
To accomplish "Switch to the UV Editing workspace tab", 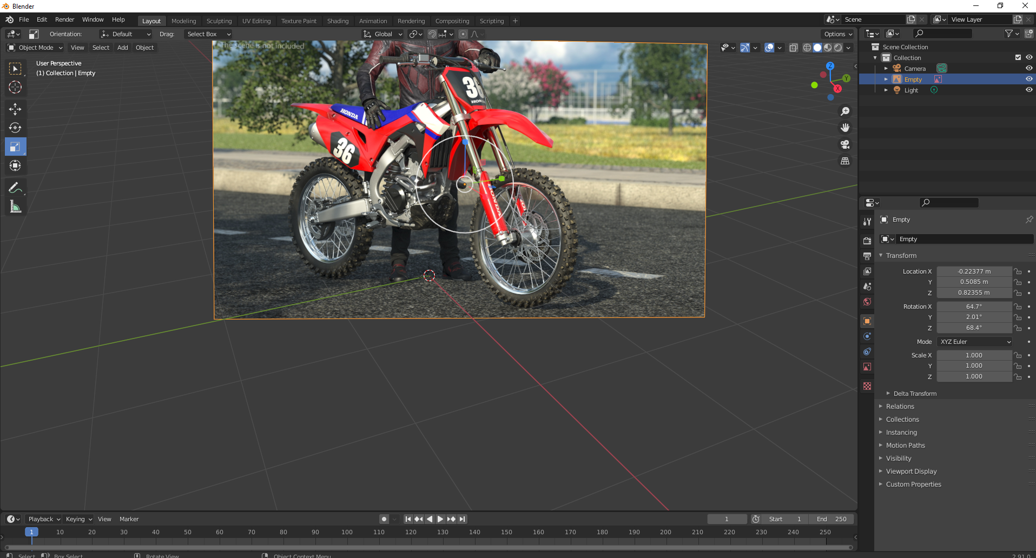I will (256, 21).
